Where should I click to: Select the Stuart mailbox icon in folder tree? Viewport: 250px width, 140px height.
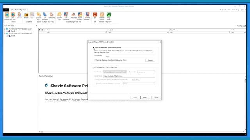pyautogui.click(x=9, y=36)
